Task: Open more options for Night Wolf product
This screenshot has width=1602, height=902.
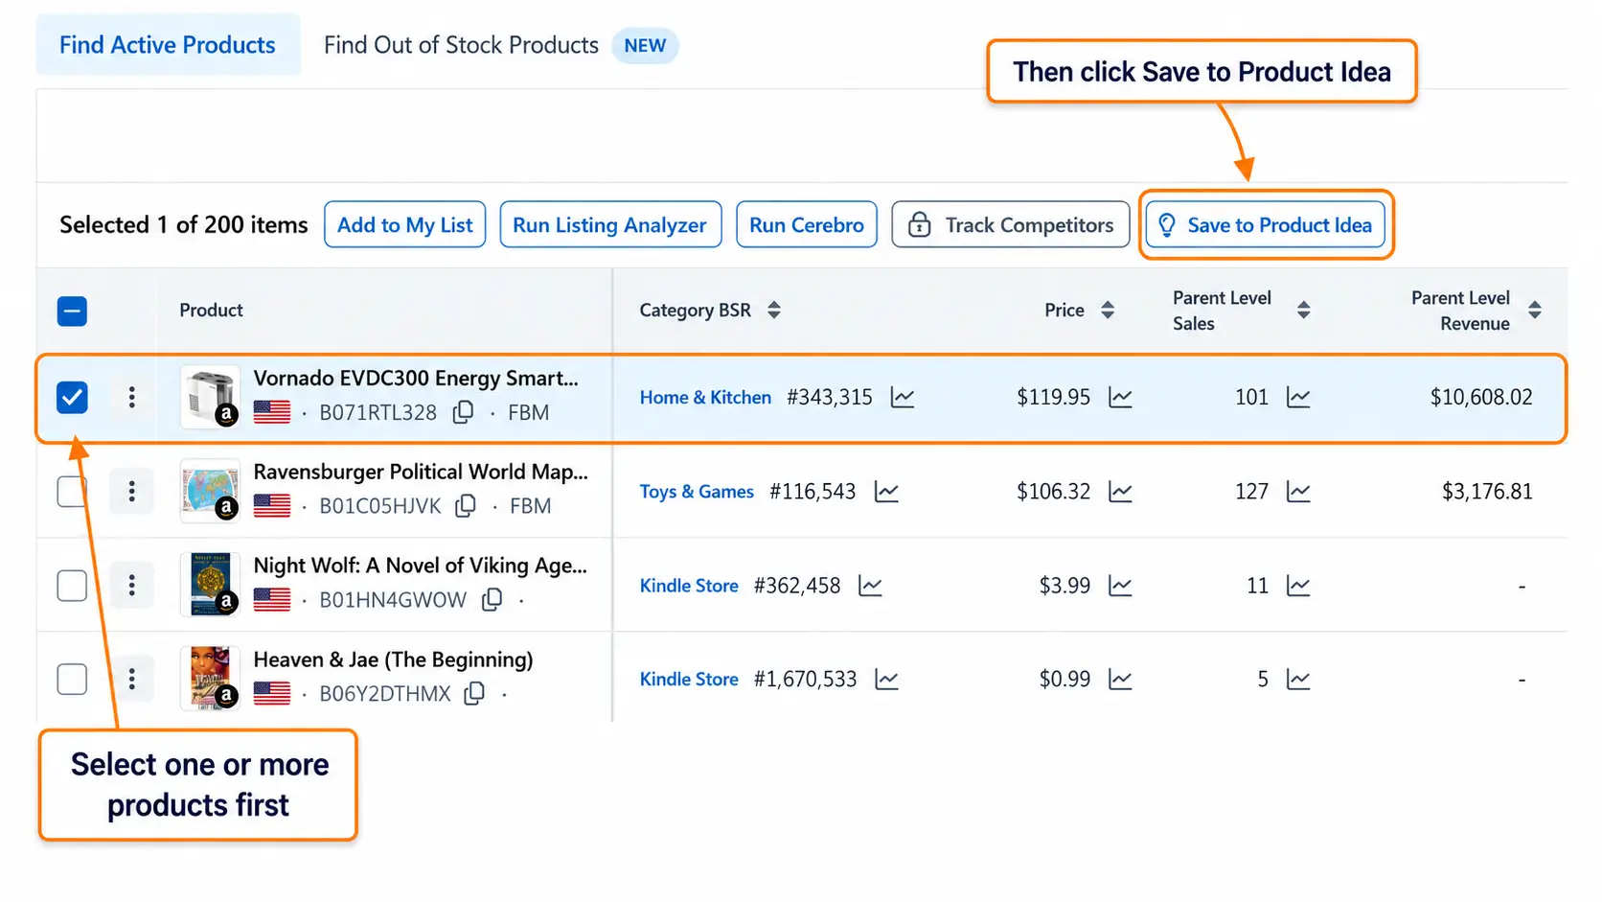Action: [131, 585]
